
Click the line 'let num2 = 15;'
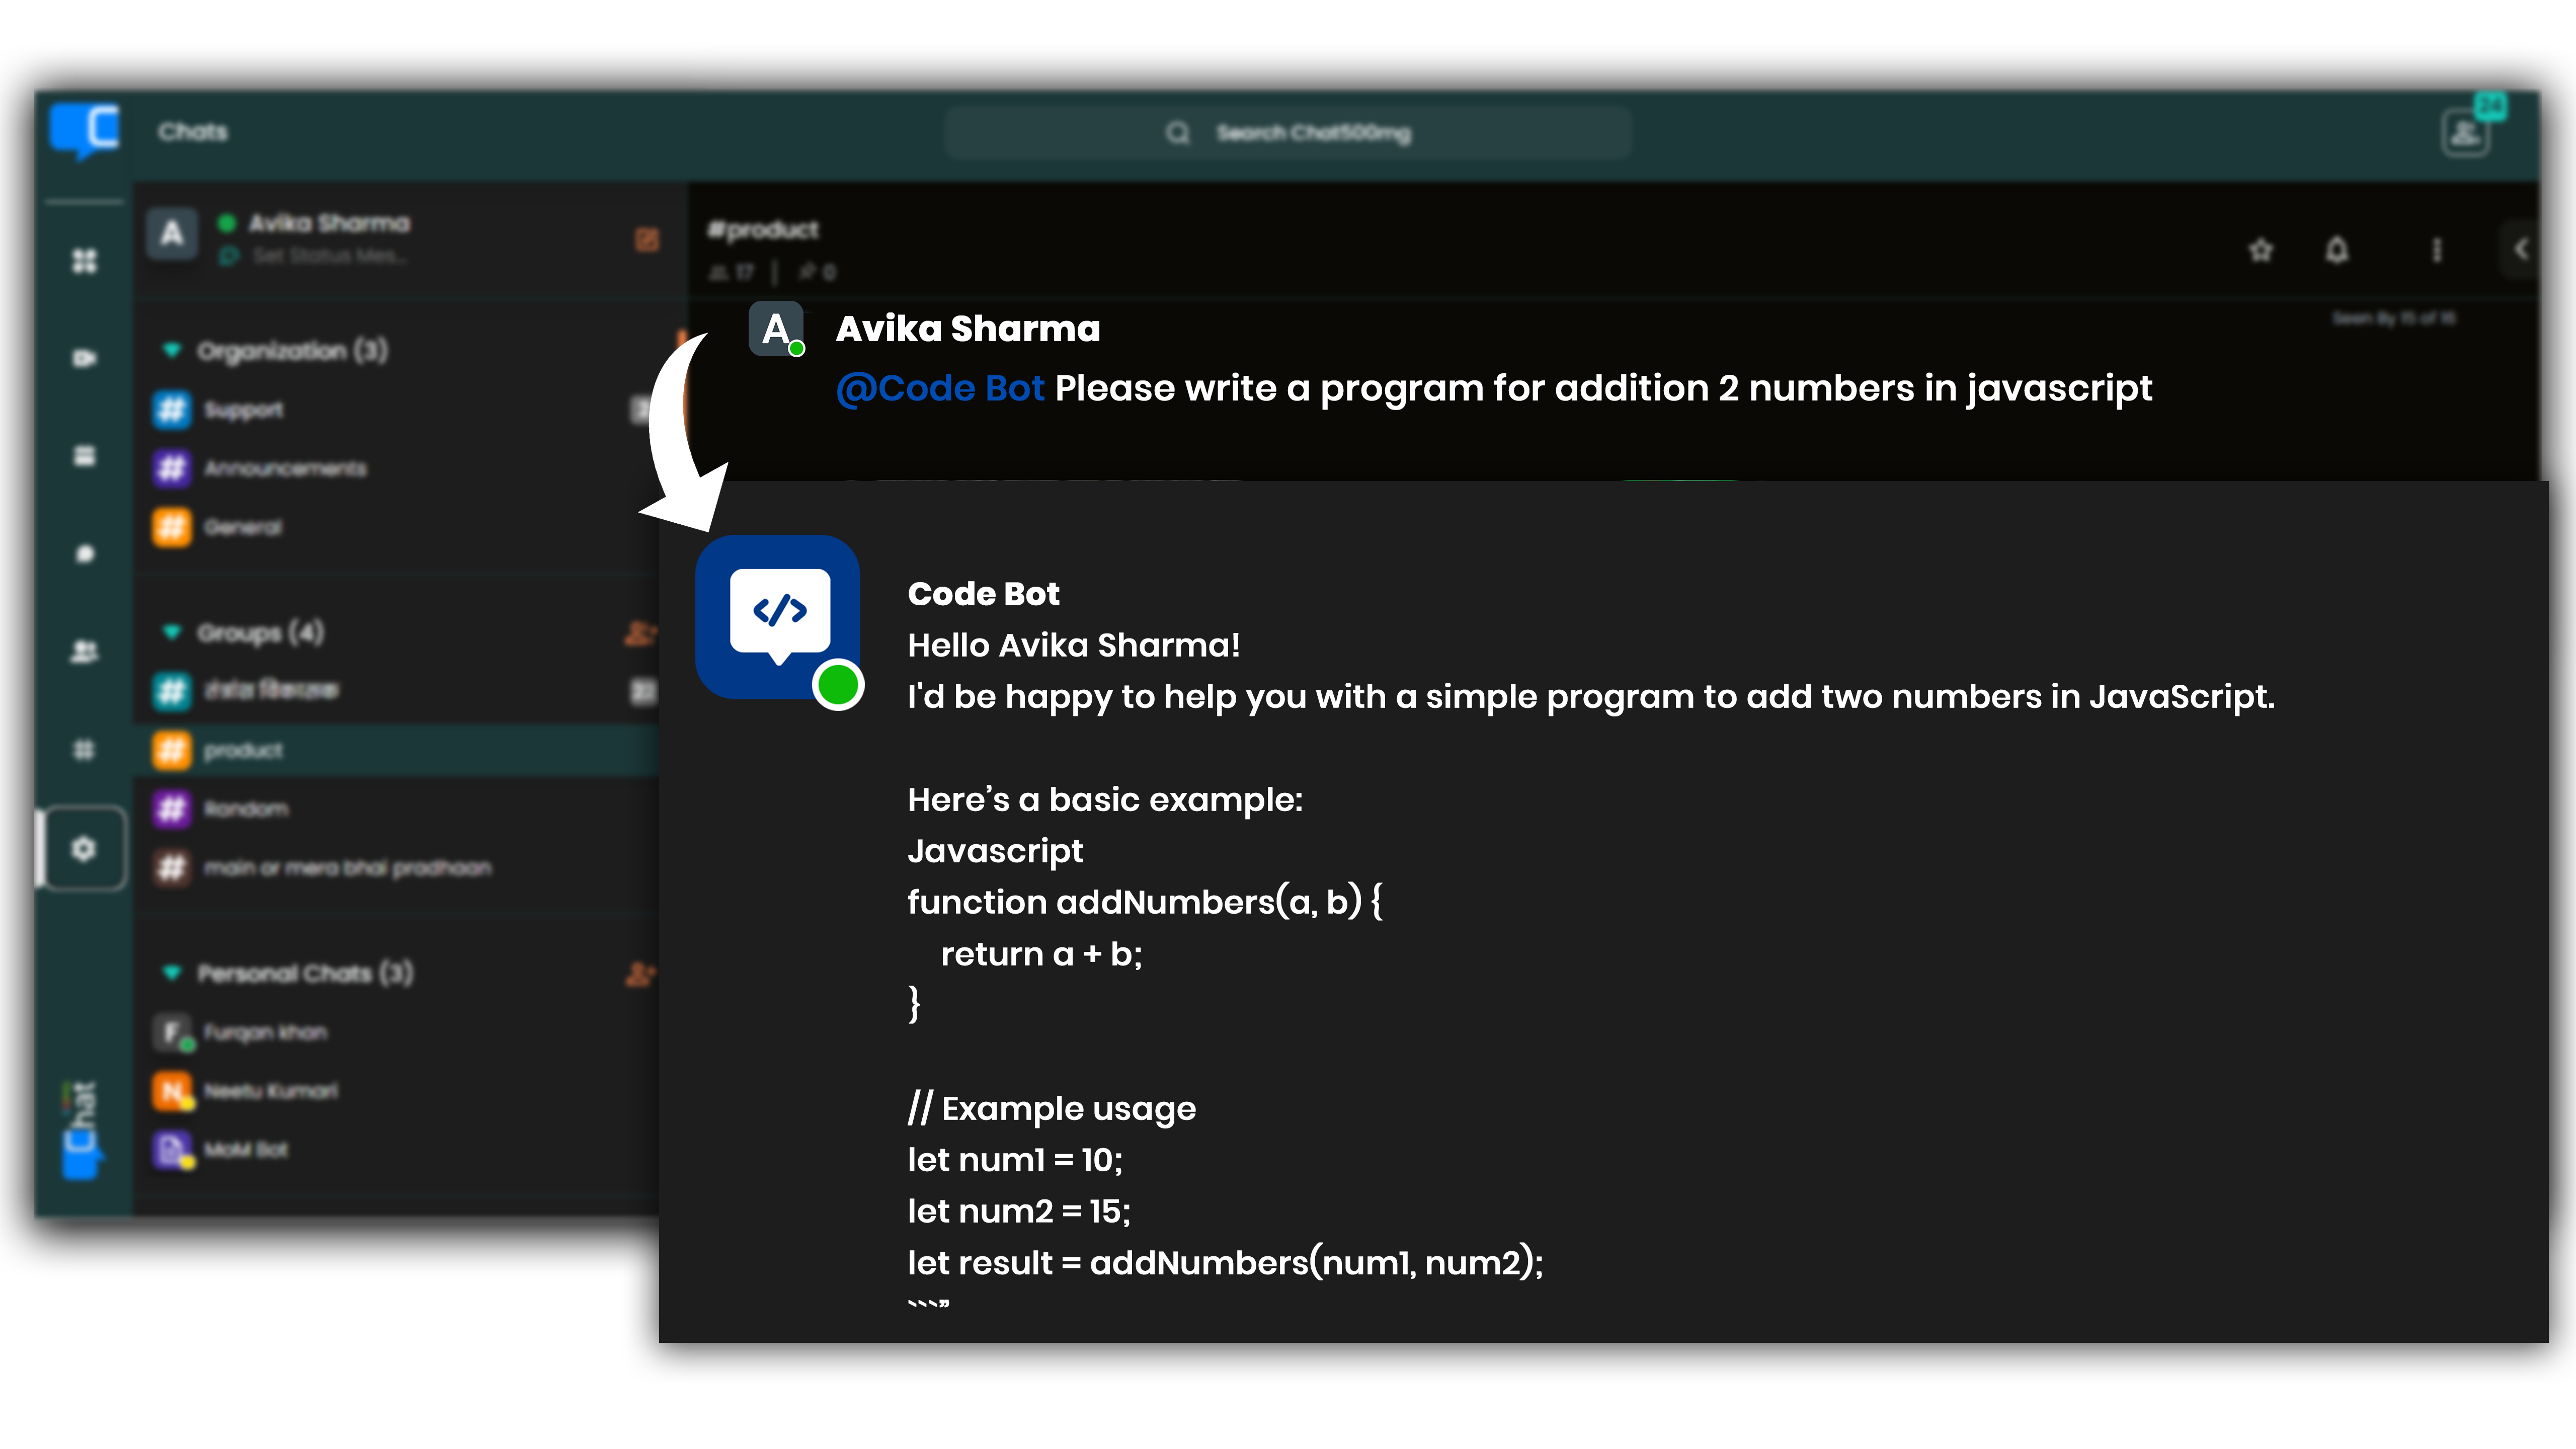pyautogui.click(x=1019, y=1211)
